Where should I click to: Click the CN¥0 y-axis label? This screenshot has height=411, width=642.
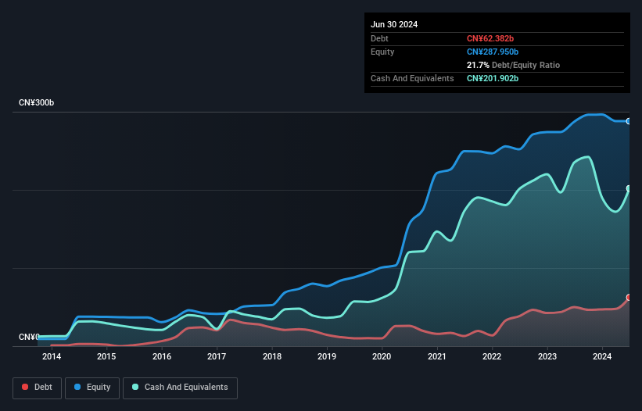click(x=29, y=337)
